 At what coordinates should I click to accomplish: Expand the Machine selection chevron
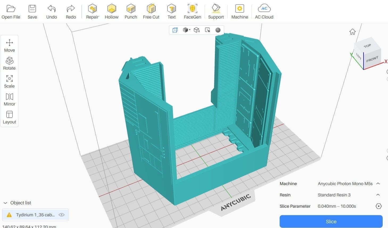[378, 184]
